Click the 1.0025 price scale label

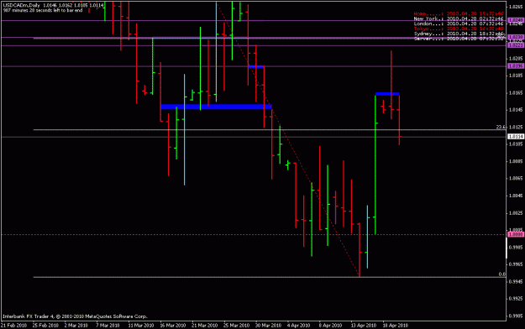coord(516,213)
